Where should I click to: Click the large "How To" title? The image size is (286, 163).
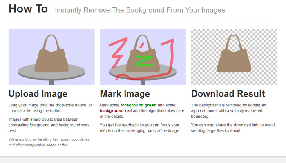coord(28,9)
